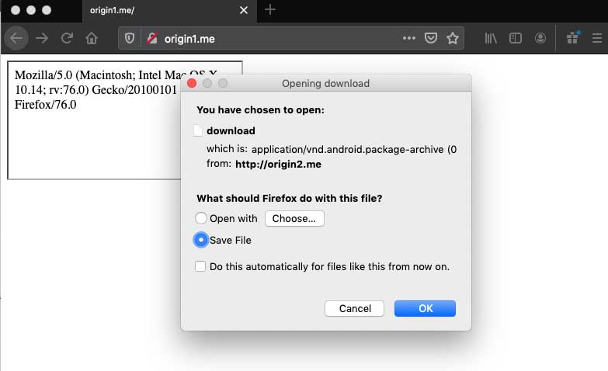Select the Open with radio button

pos(201,219)
